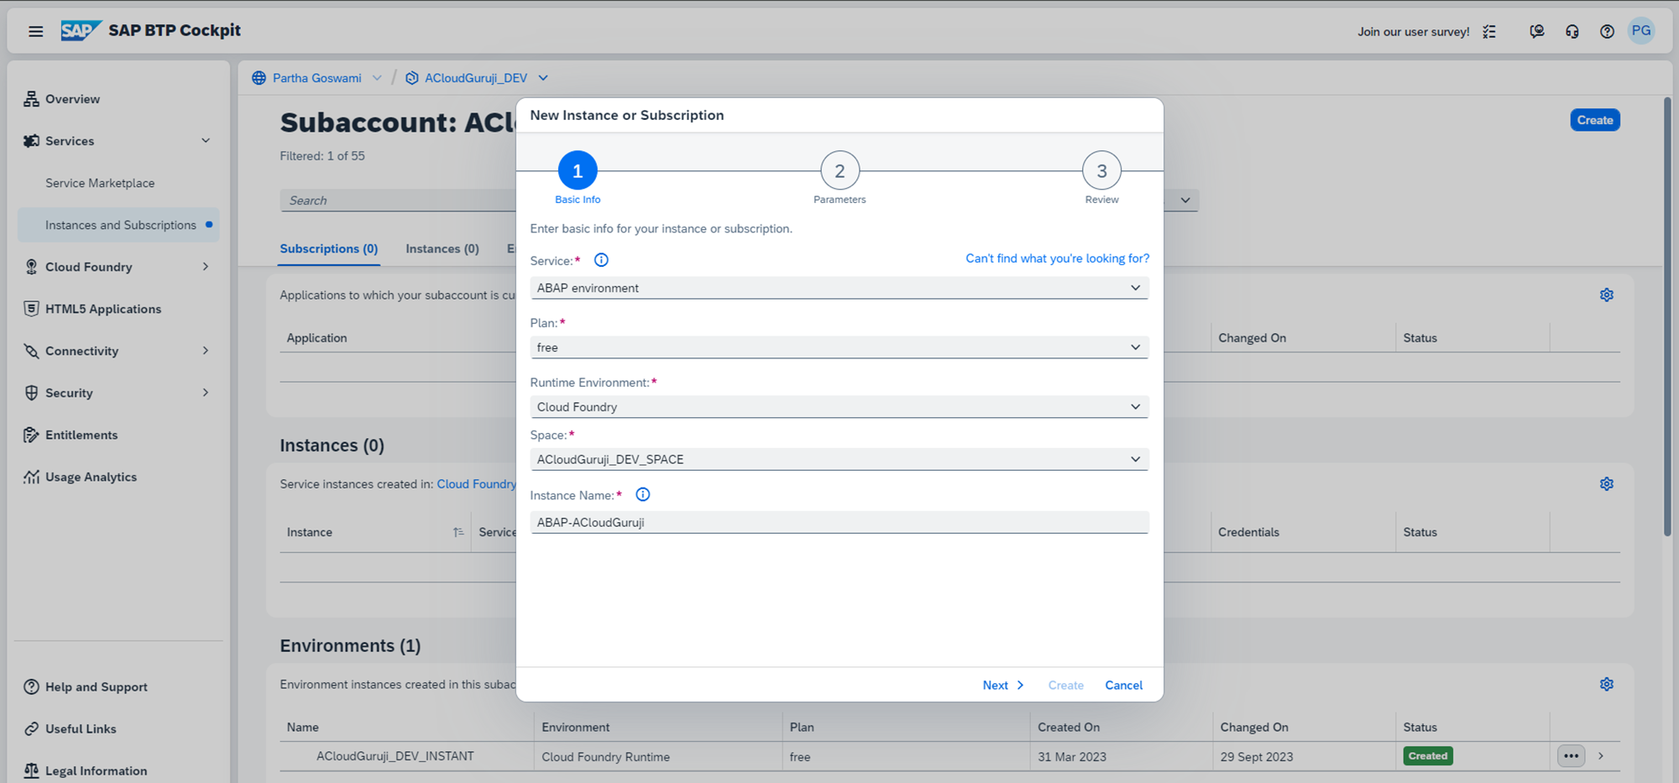
Task: Cancel the New Instance dialog
Action: tap(1123, 686)
